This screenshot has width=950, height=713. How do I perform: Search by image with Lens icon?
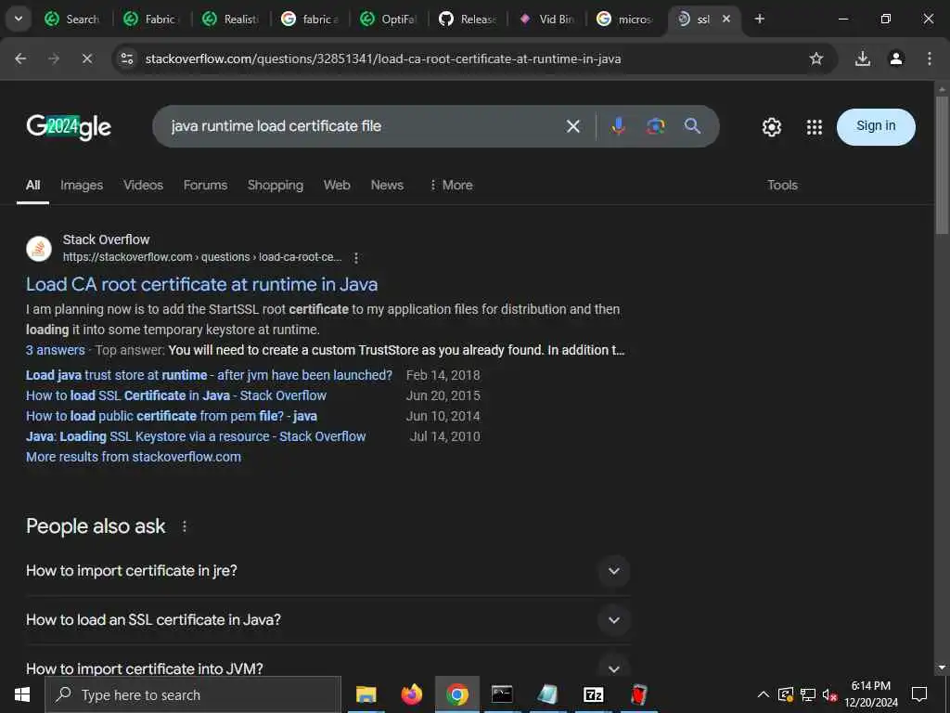655,126
